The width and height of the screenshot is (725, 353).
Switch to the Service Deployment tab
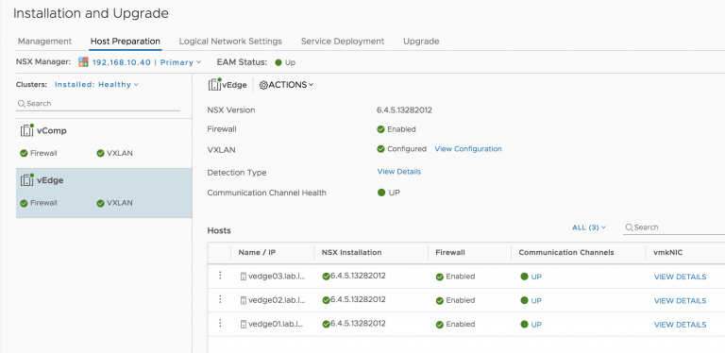[x=343, y=42]
